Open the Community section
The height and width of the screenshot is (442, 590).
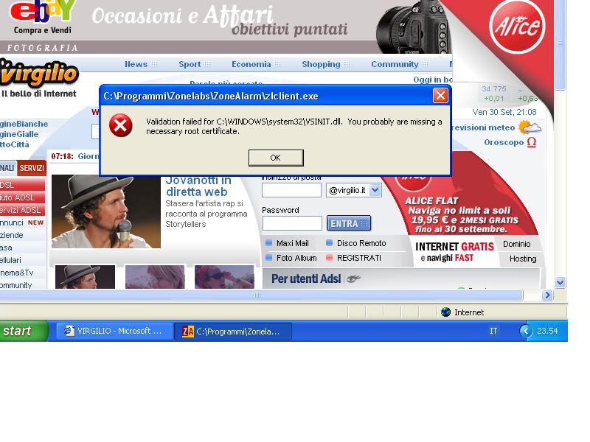pyautogui.click(x=395, y=64)
